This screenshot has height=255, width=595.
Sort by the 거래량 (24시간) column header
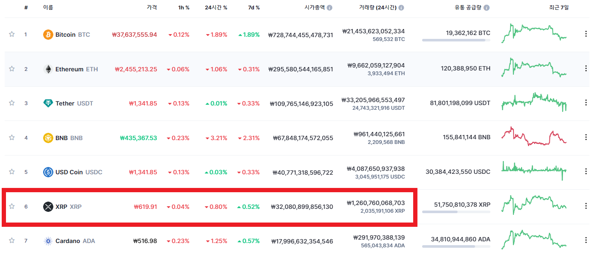click(377, 8)
